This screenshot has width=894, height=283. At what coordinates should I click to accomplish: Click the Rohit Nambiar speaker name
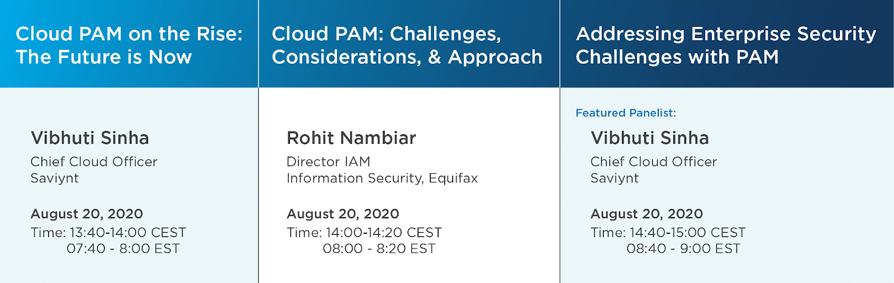(x=351, y=138)
